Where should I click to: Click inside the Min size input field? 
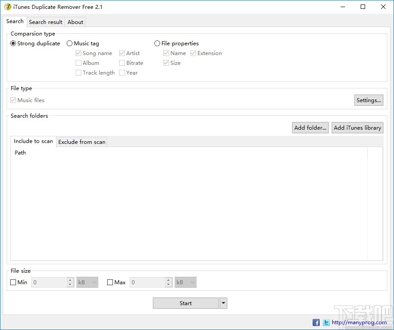[49, 282]
